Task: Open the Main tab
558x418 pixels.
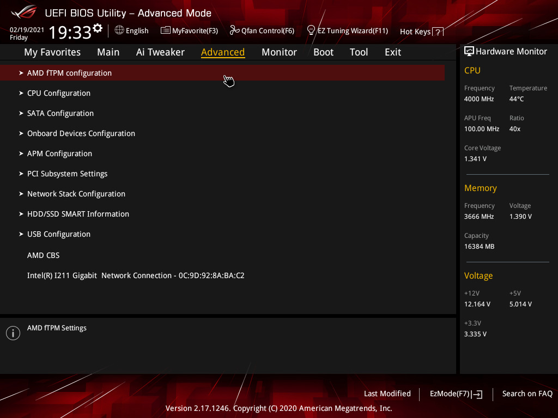Action: 108,52
